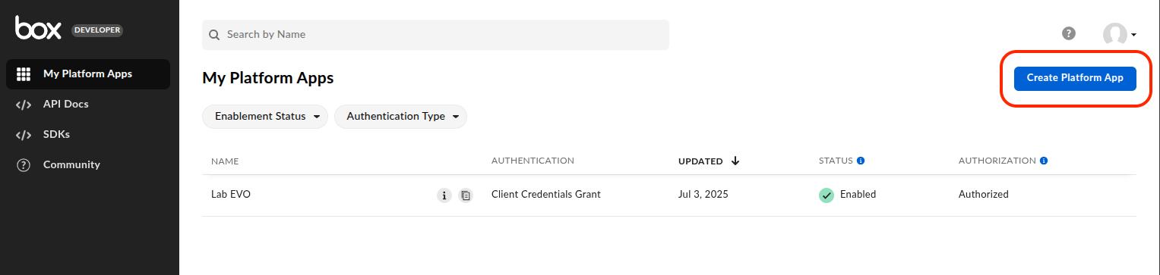
Task: Open the help question mark icon
Action: click(1069, 33)
